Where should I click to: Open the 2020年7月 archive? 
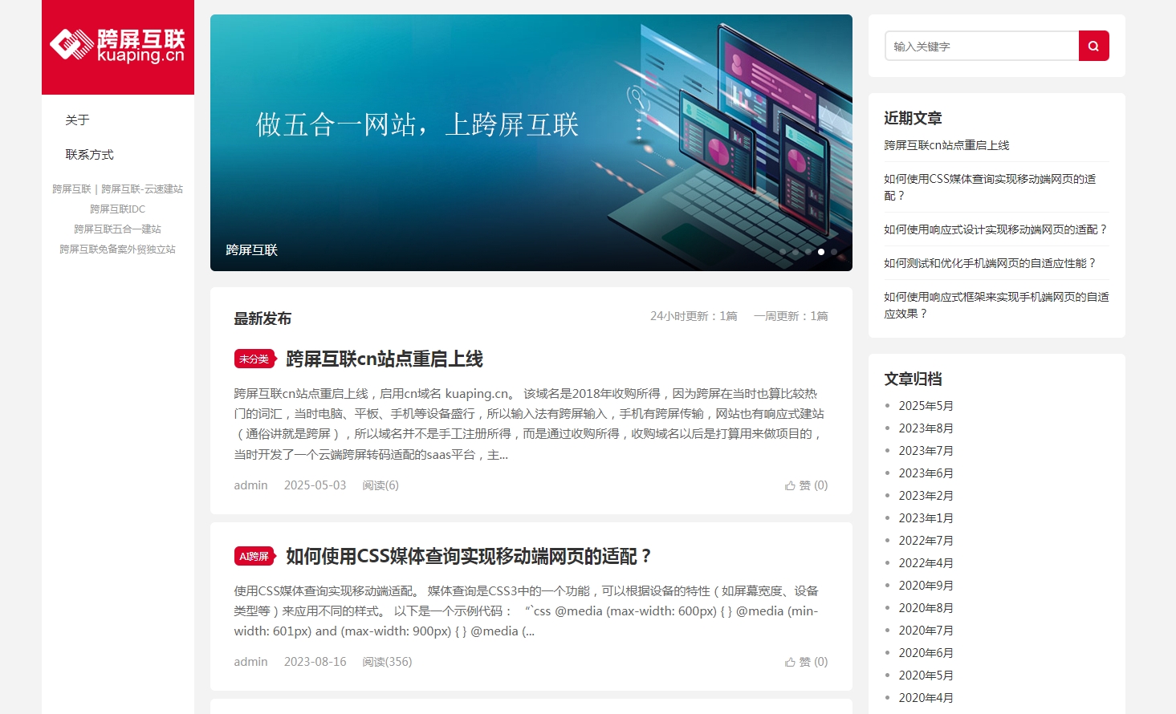(926, 631)
